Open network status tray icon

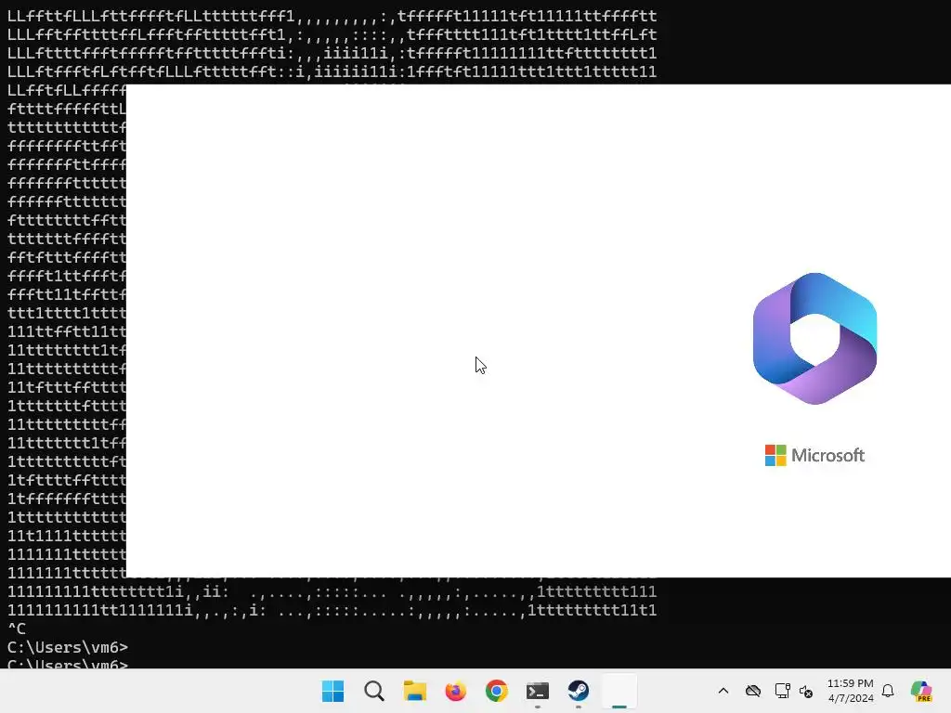[x=782, y=691]
